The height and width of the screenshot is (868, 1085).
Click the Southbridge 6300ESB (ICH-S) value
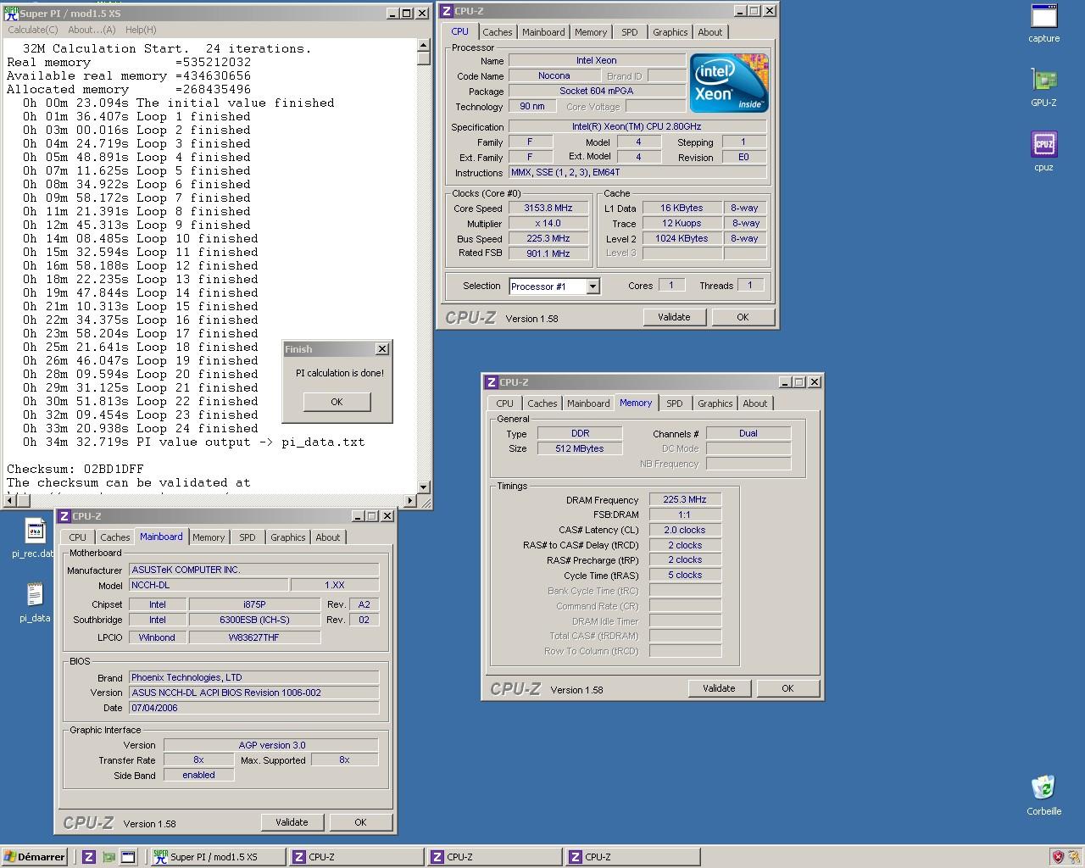254,620
